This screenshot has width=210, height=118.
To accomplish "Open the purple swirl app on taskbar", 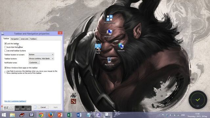I will pyautogui.click(x=98, y=115).
